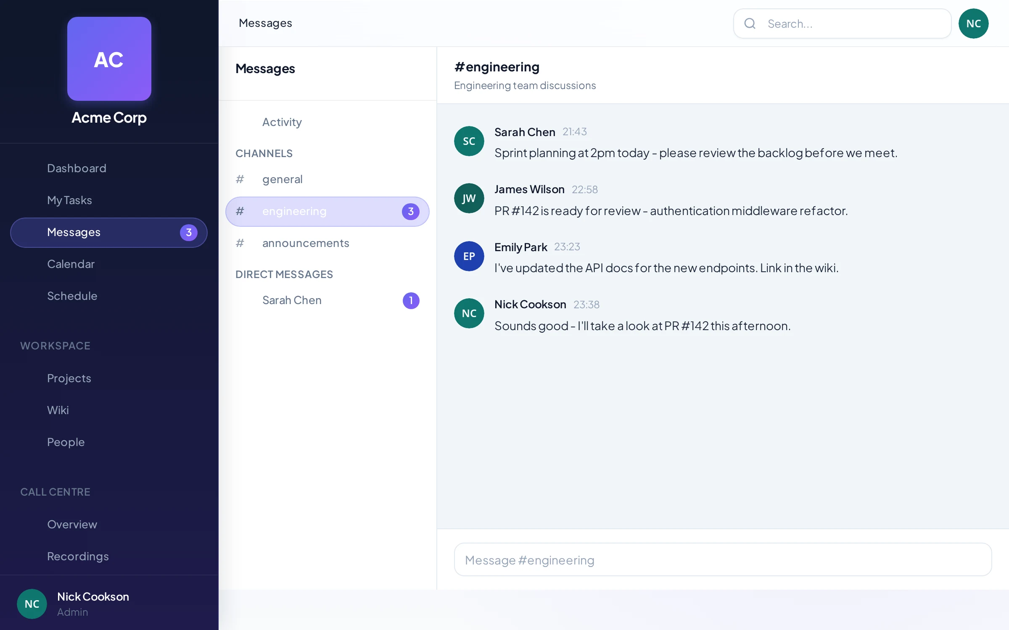This screenshot has height=630, width=1009.
Task: Click the James Wilson author name
Action: click(529, 189)
